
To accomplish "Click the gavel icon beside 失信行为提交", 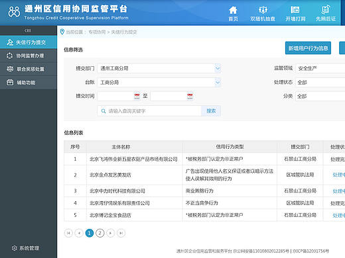I will tap(10, 42).
